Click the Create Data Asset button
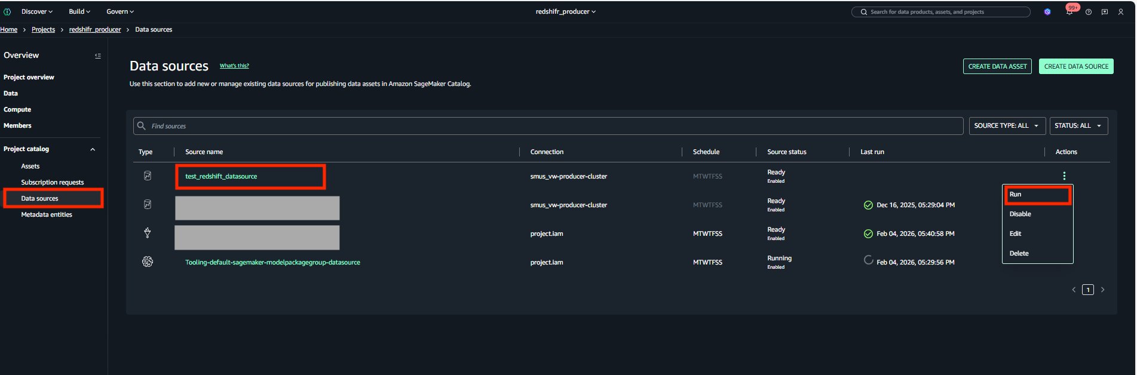The height and width of the screenshot is (375, 1137). point(997,66)
